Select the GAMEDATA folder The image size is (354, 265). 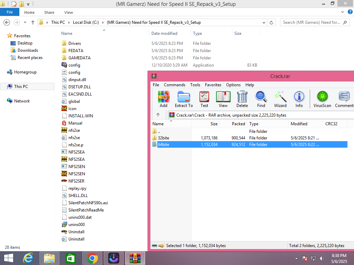point(80,58)
